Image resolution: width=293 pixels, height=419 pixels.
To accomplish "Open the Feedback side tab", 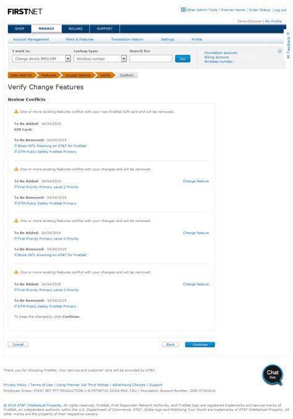I will click(288, 45).
